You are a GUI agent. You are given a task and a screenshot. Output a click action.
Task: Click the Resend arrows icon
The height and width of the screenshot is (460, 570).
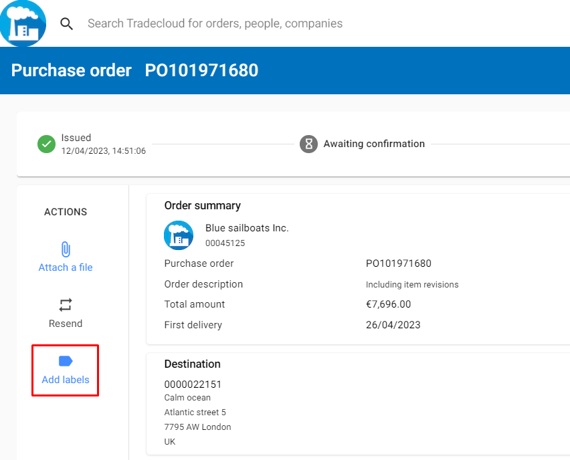coord(66,305)
